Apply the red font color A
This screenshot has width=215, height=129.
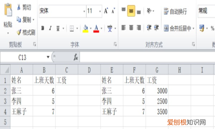pos(96,29)
